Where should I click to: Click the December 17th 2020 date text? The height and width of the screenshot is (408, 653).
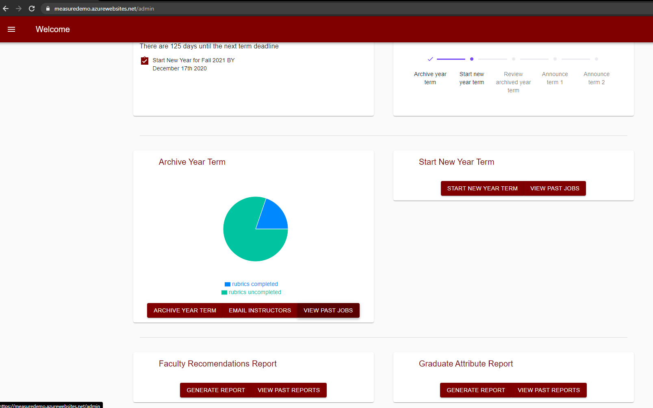[180, 69]
